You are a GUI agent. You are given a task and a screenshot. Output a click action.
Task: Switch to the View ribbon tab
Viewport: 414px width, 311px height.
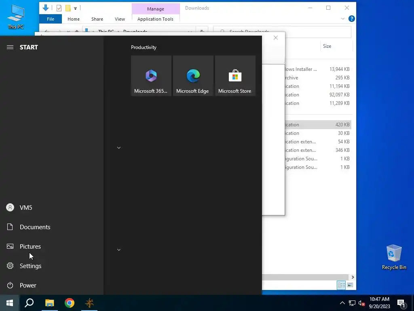(120, 19)
